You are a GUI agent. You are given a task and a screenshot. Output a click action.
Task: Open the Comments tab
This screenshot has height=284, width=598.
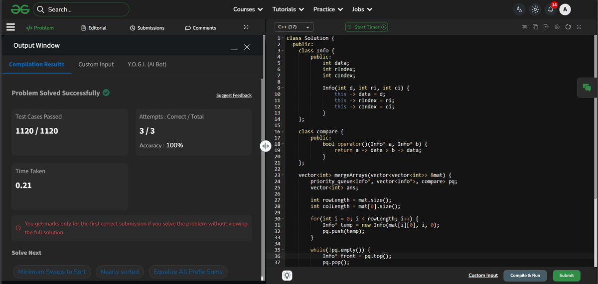[x=200, y=28]
